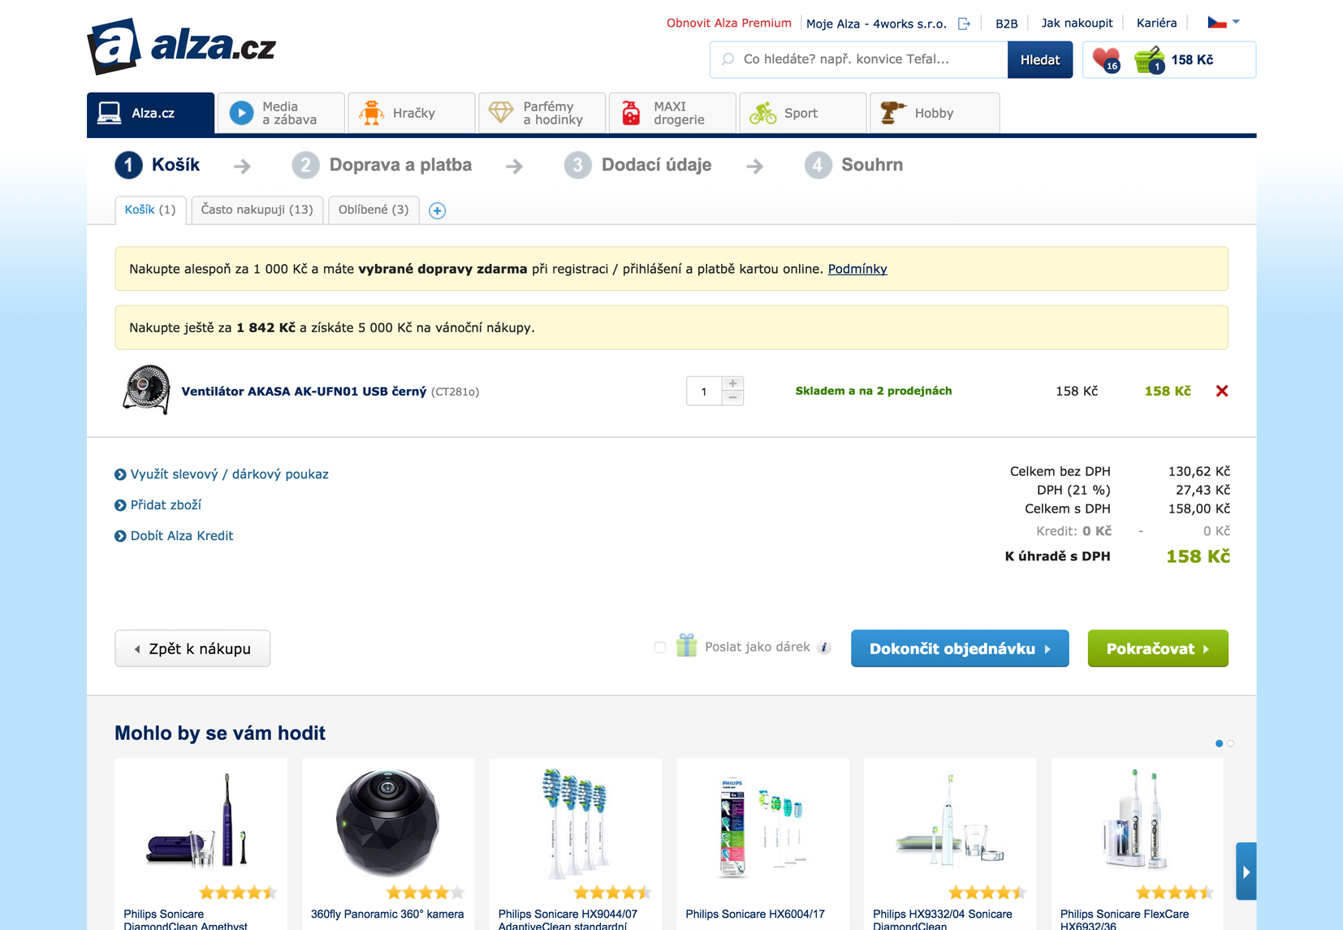This screenshot has height=930, width=1343.
Task: Click the logout icon beside Moje Alza
Action: pos(964,24)
